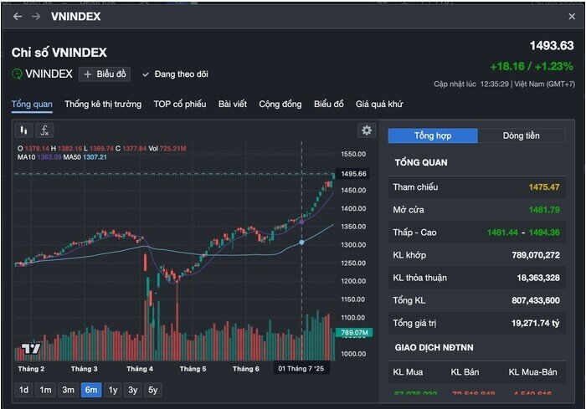Click the MA50 indicator legend value
The image size is (586, 409).
pos(95,157)
